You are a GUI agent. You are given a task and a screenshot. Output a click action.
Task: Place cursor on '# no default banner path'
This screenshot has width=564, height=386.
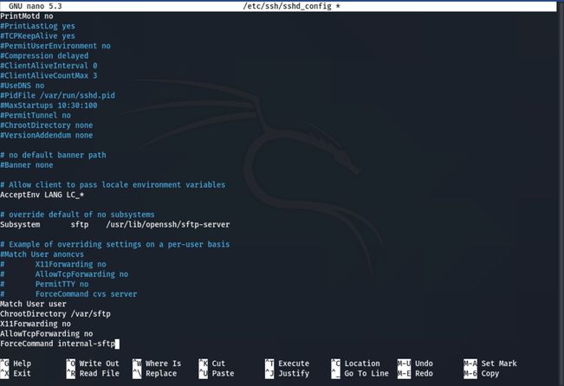(x=53, y=155)
